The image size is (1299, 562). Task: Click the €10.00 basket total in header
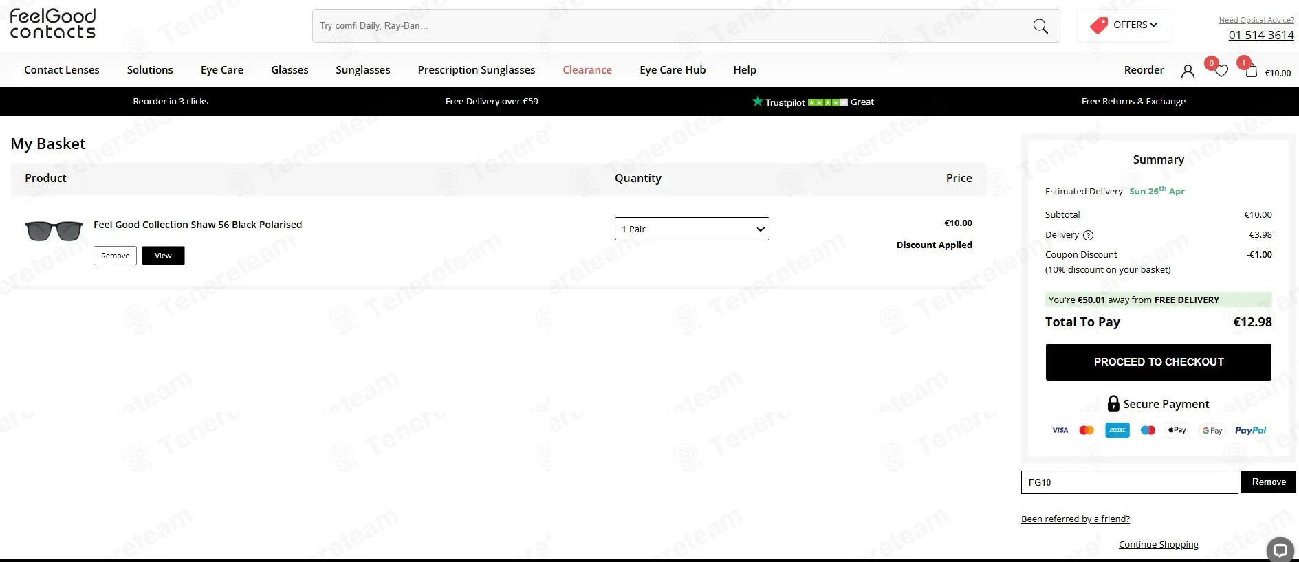point(1278,74)
